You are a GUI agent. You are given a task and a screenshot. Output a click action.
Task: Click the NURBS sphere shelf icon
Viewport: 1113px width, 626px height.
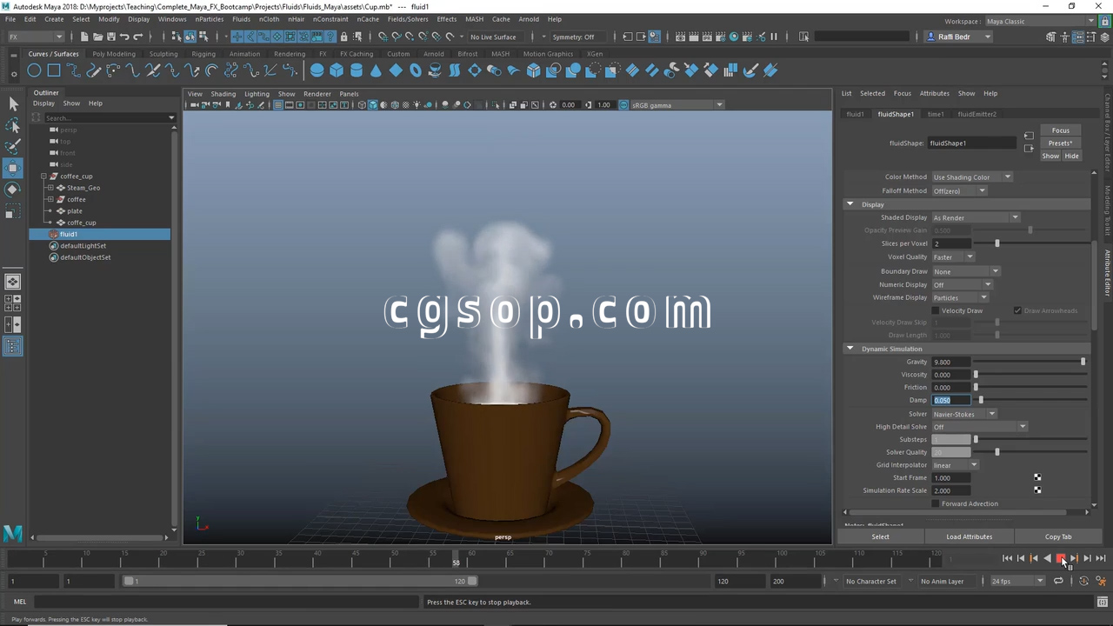tap(317, 70)
